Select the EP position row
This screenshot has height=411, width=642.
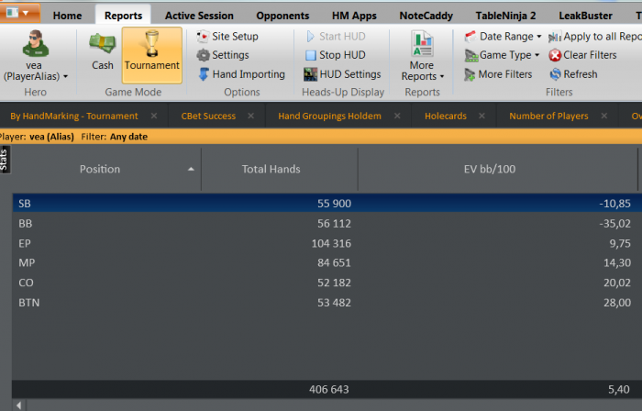pyautogui.click(x=327, y=243)
